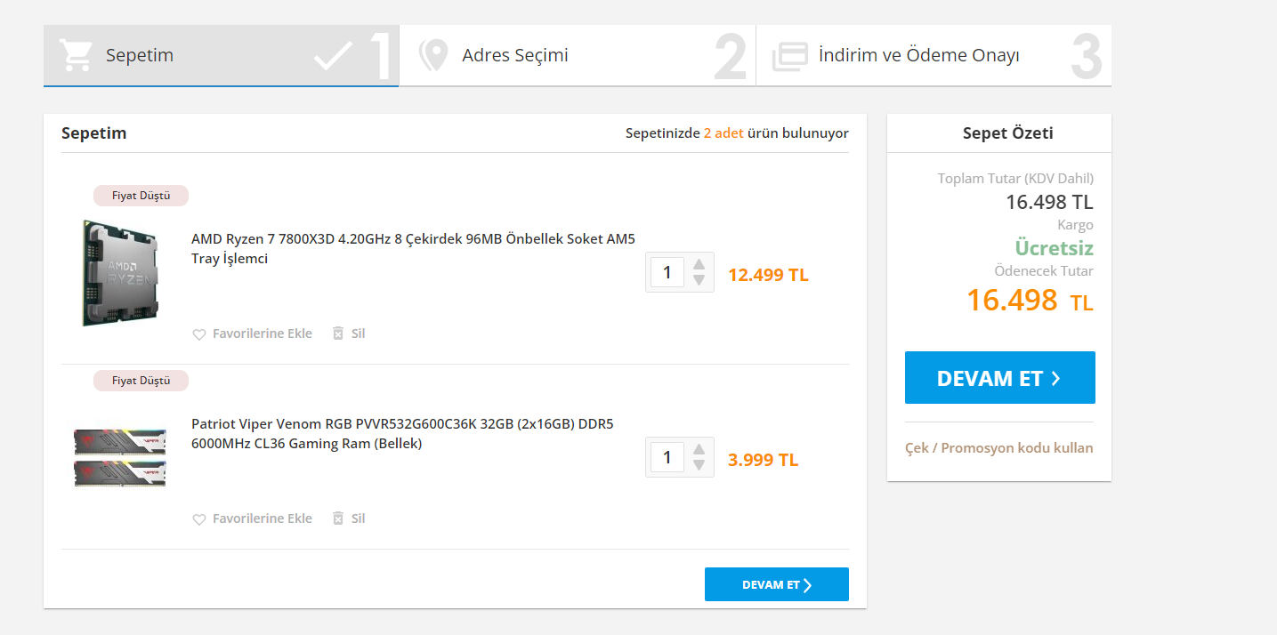
Task: Click the shopping cart icon in Sepetim step
Action: (x=77, y=55)
